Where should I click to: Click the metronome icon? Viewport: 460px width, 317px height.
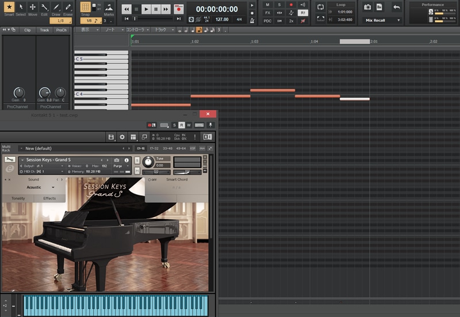252,21
